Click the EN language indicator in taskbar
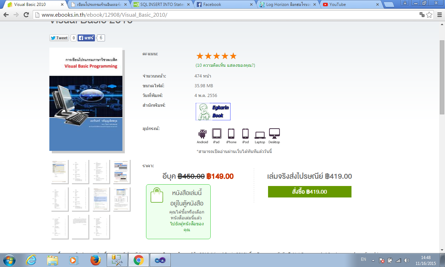445x267 pixels. pyautogui.click(x=363, y=259)
